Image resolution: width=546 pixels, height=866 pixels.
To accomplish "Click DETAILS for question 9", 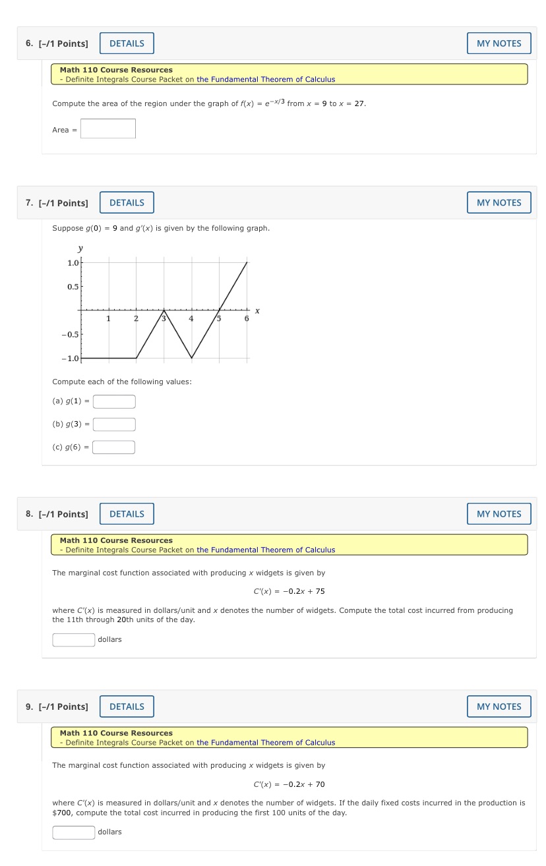I will (x=127, y=706).
